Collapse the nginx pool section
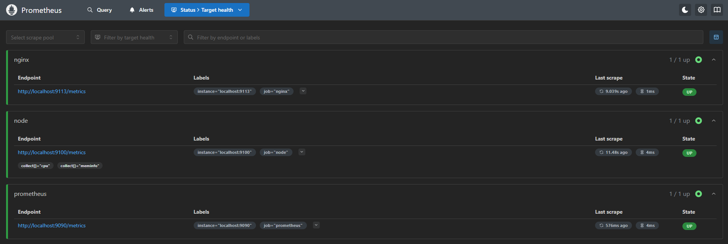 pos(714,60)
